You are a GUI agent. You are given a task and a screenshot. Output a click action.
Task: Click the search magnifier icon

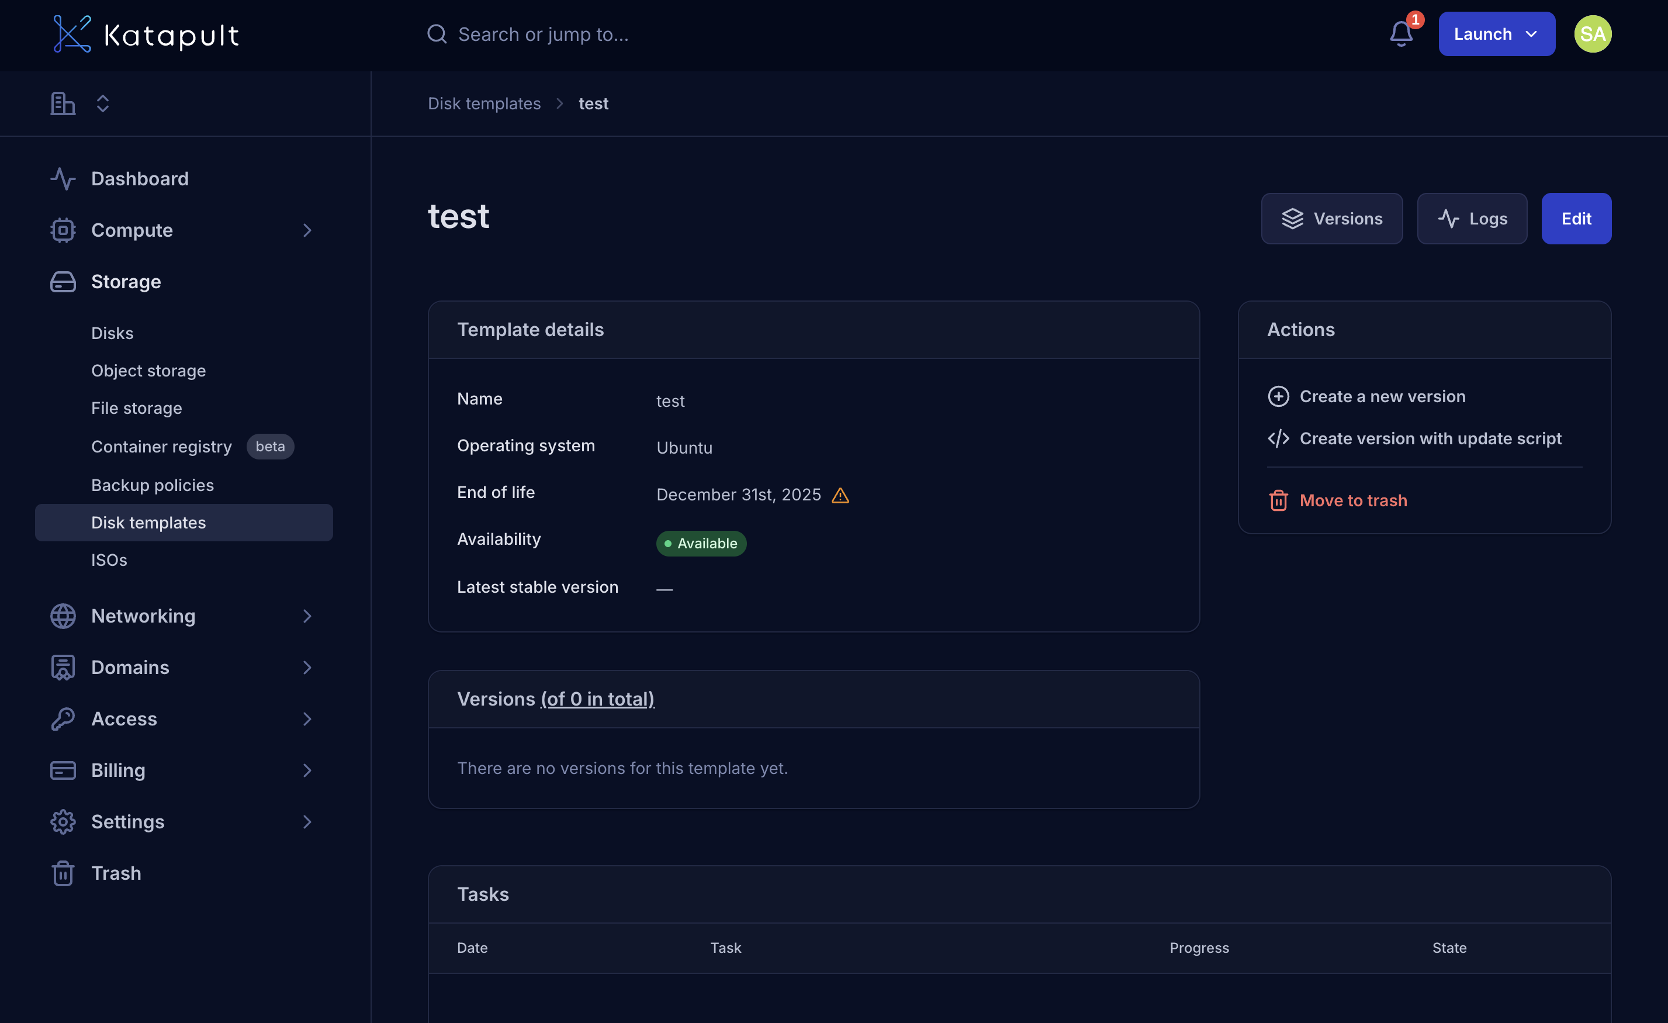pyautogui.click(x=437, y=34)
